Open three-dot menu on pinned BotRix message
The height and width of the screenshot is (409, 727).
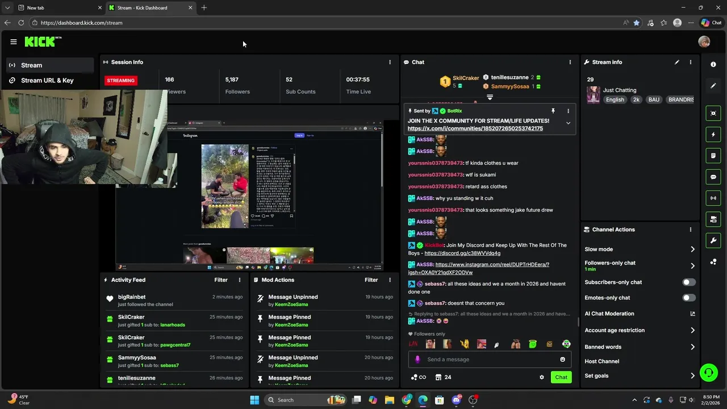[568, 111]
